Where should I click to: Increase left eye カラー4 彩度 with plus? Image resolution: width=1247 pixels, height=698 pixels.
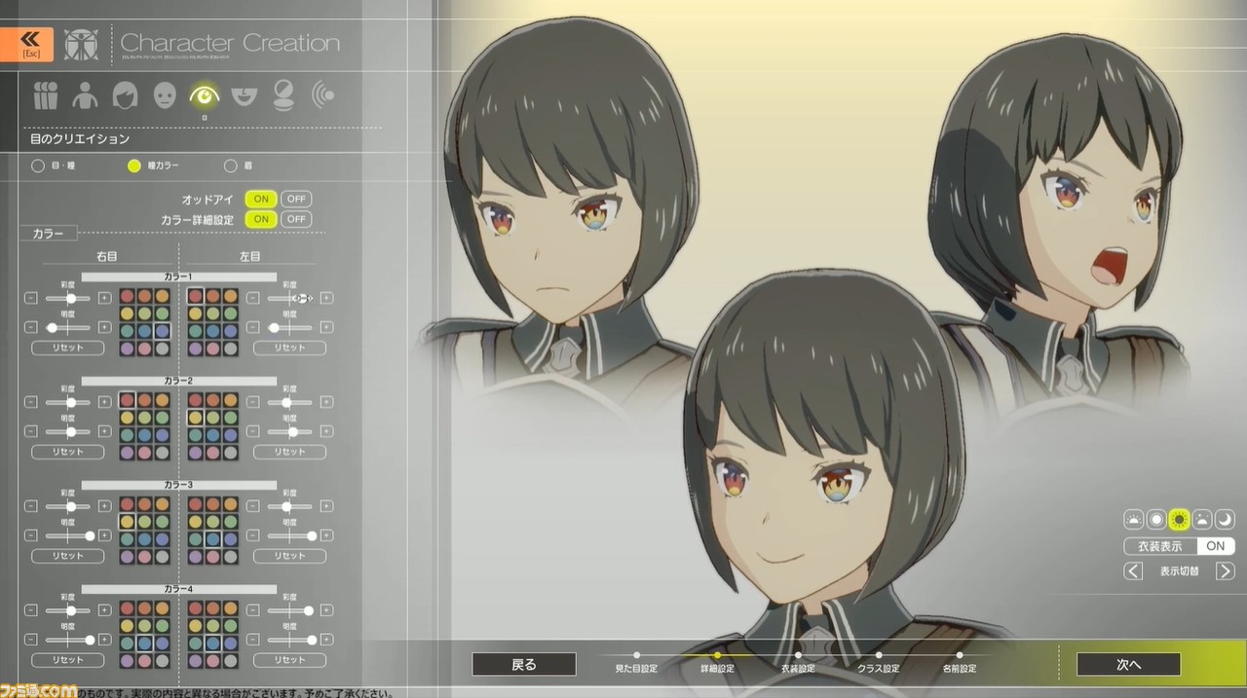[x=326, y=610]
